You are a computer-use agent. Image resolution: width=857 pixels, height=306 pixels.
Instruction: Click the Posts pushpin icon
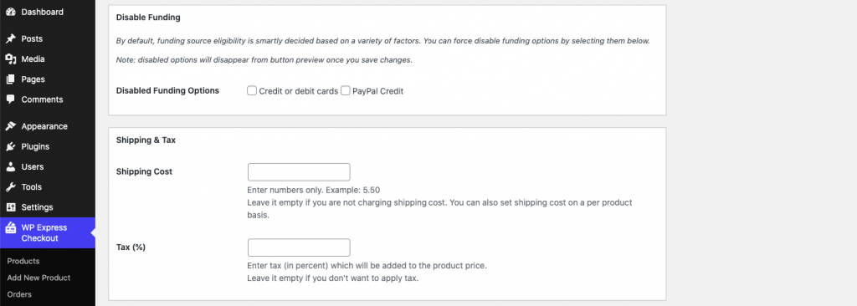(x=10, y=38)
